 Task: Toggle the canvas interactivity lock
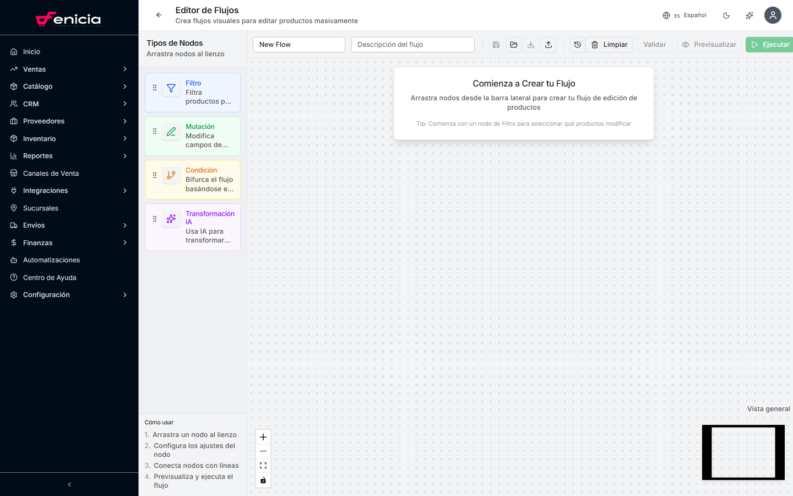coord(263,480)
